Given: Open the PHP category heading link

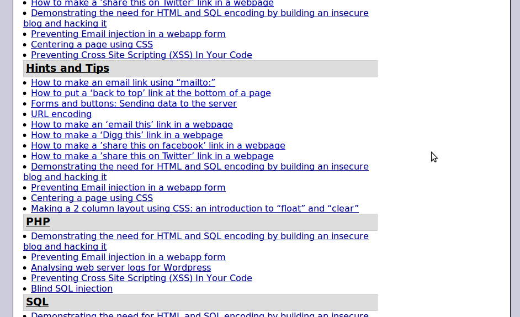Looking at the screenshot, I should click(x=38, y=221).
